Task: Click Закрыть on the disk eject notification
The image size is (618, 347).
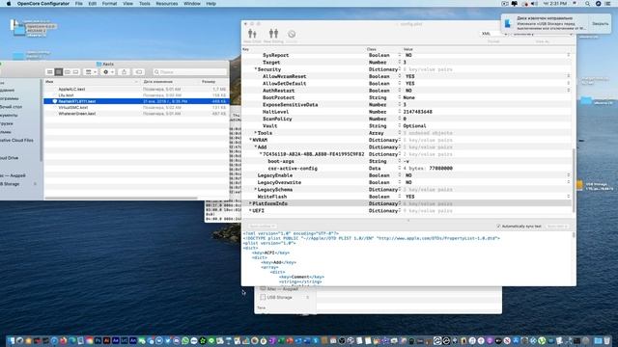Action: 600,23
